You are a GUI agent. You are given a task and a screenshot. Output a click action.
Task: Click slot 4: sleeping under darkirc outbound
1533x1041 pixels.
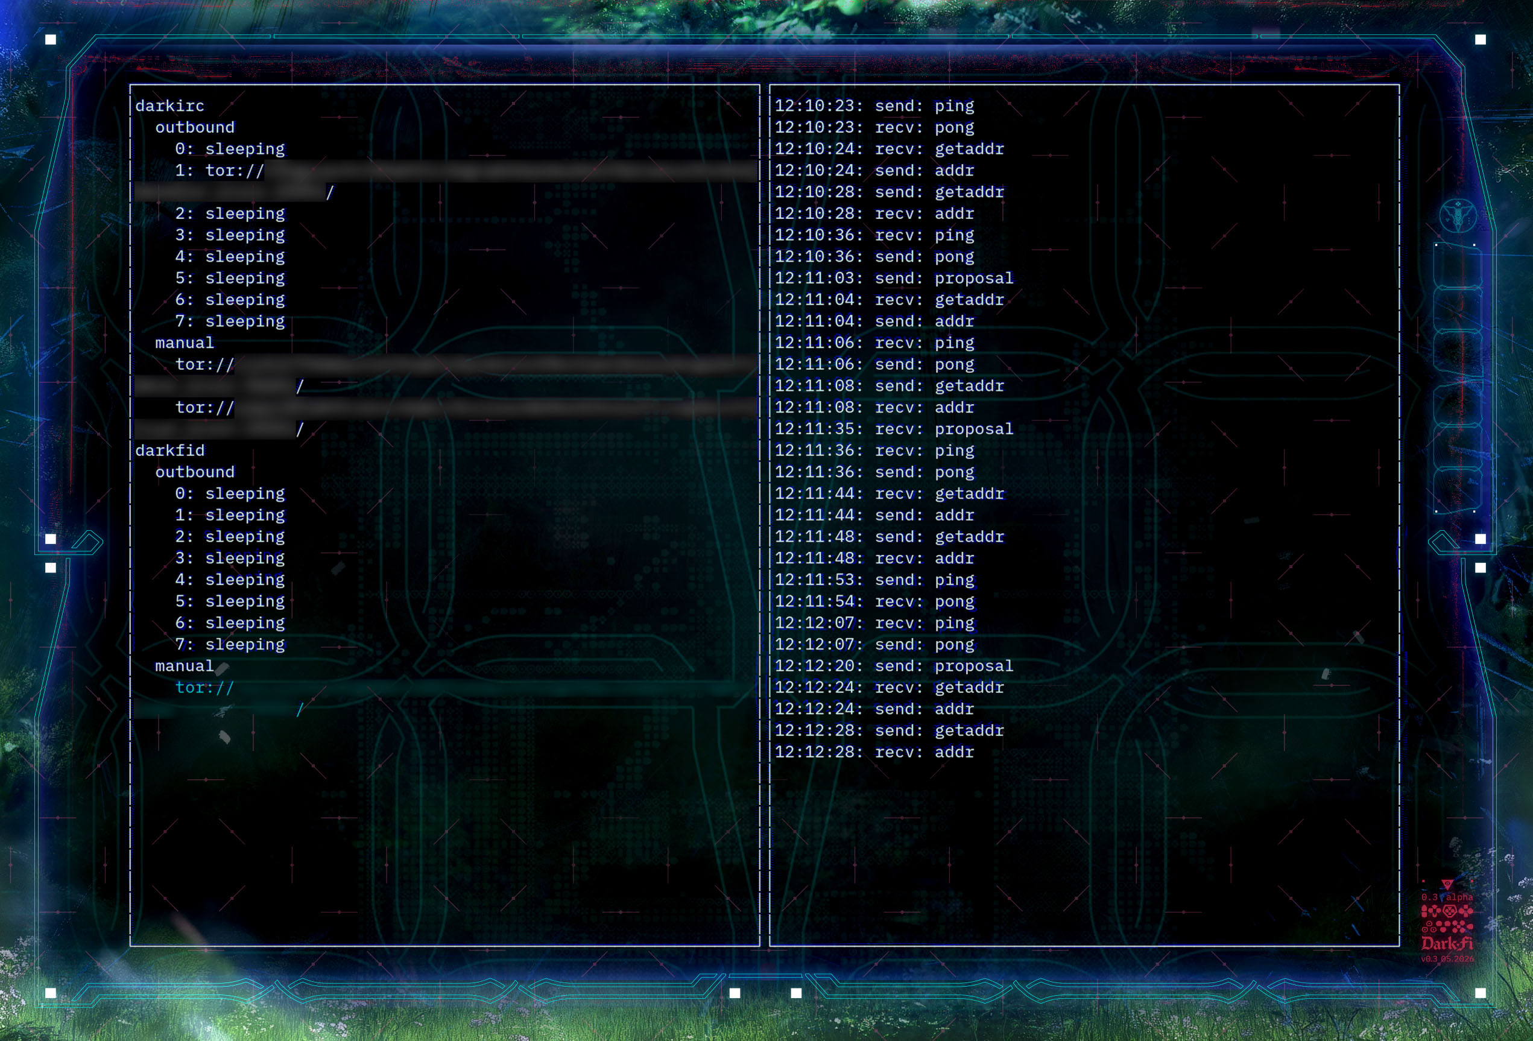tap(230, 256)
